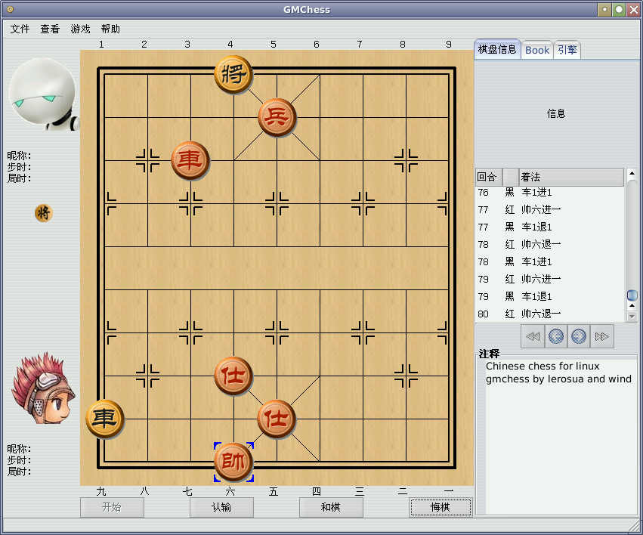
Task: Click the 着法 column header
Action: point(572,177)
